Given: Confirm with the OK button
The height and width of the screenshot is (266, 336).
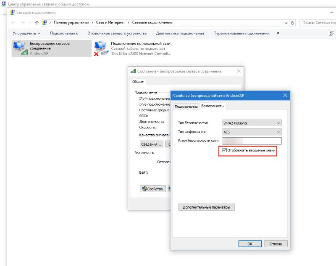Looking at the screenshot, I should coord(250,244).
